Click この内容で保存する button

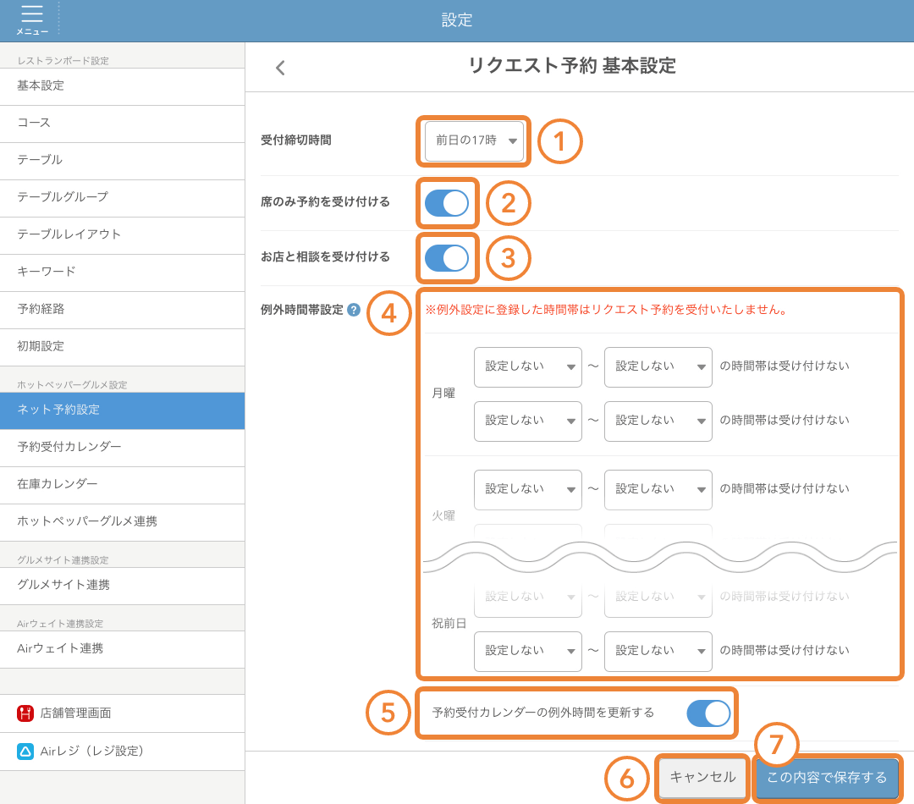pyautogui.click(x=827, y=778)
